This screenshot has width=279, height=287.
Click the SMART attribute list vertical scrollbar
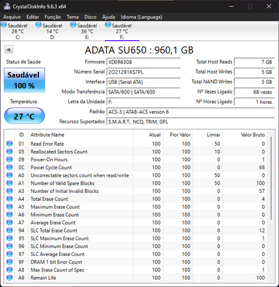coord(271,179)
